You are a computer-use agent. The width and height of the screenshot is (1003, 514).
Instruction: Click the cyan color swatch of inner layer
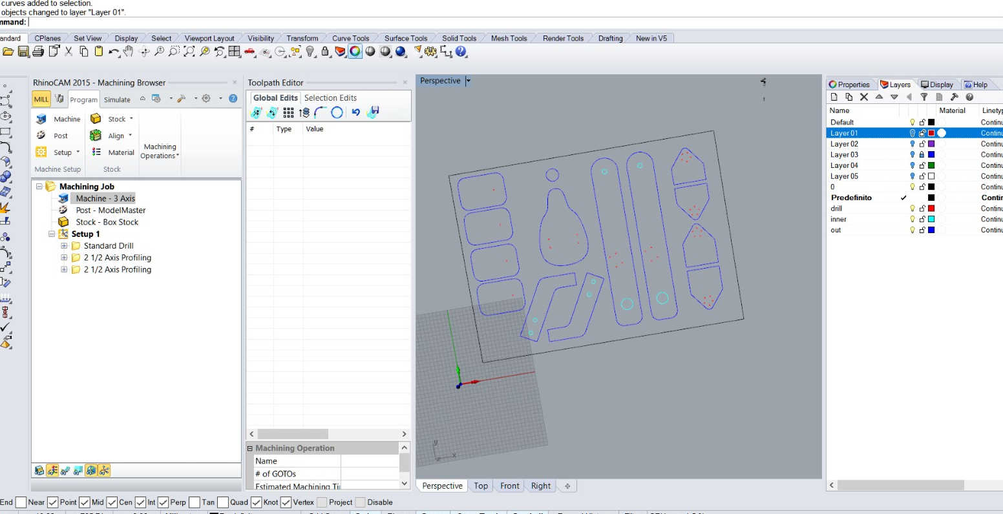[x=931, y=220]
